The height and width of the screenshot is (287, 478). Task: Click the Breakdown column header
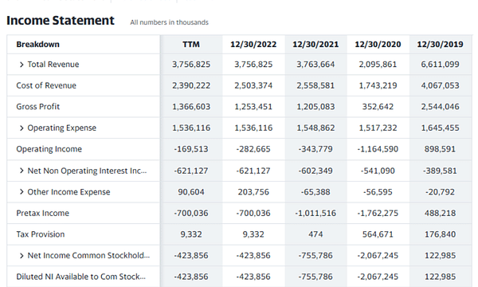tap(37, 45)
